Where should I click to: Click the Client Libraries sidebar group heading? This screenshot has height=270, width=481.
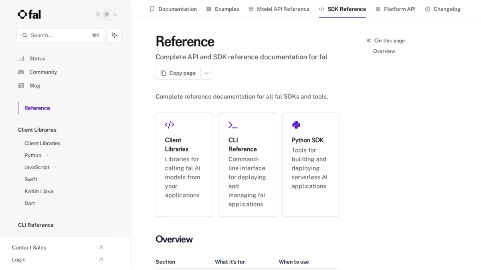37,130
